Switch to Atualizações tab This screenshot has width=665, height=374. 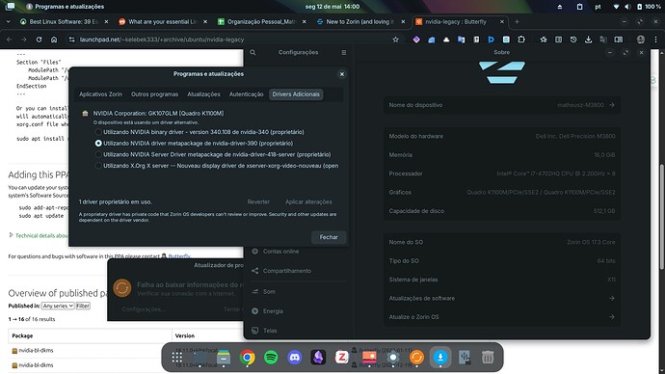[x=203, y=94]
